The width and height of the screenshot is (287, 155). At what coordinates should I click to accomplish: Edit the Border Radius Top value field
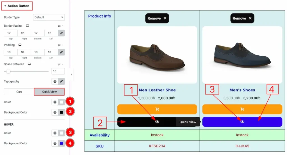(x=11, y=33)
